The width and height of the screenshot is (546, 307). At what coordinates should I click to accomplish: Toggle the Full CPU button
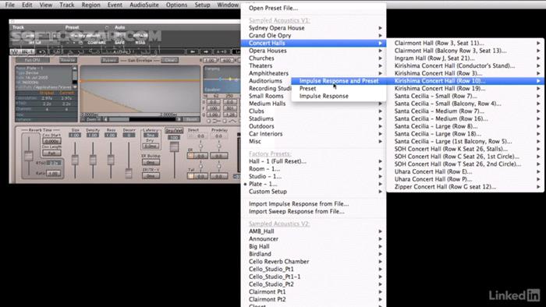(33, 60)
